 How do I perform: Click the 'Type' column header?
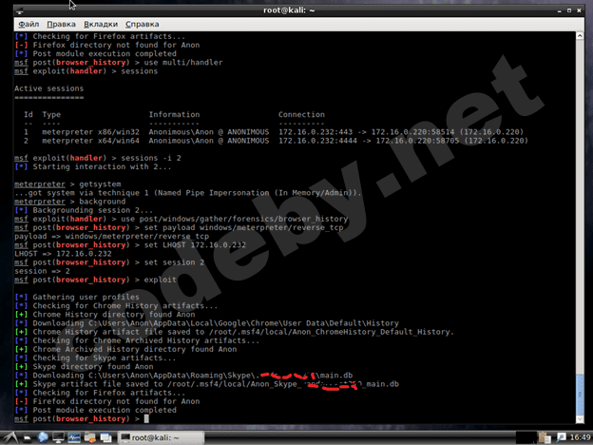pyautogui.click(x=51, y=115)
